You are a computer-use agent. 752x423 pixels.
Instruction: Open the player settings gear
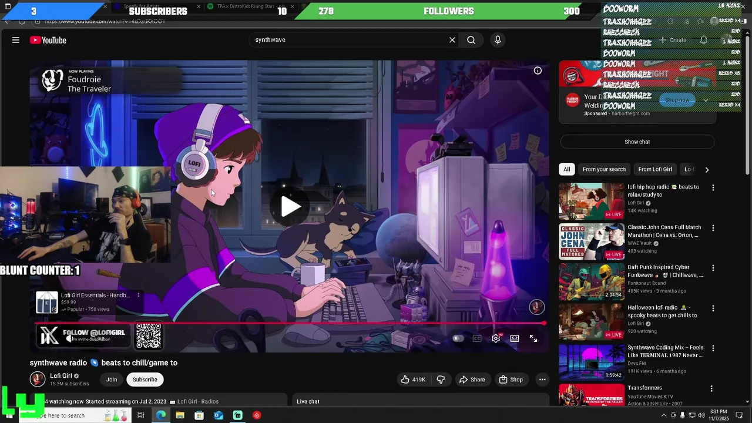click(496, 338)
